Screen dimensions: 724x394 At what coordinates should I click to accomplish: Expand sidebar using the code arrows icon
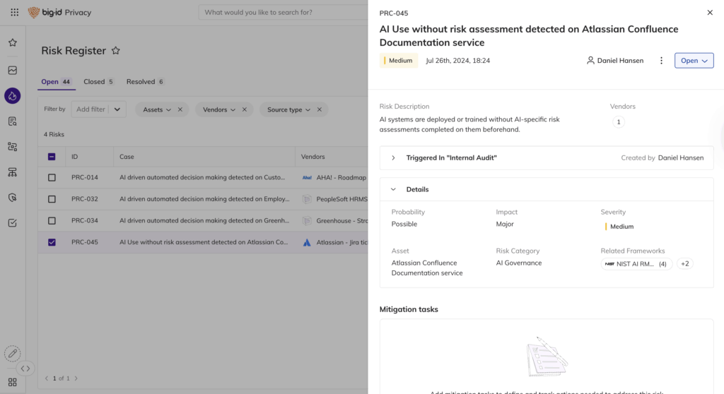coord(25,369)
